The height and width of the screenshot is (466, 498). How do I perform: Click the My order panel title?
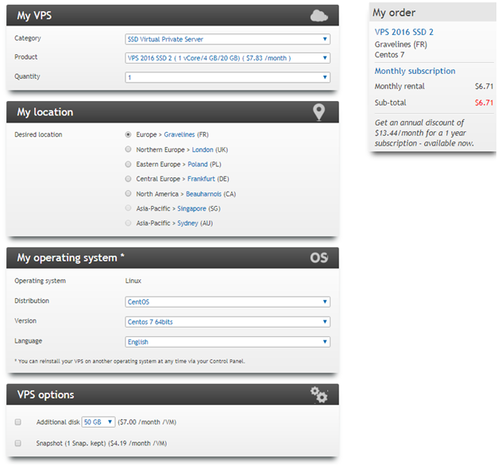pyautogui.click(x=394, y=13)
